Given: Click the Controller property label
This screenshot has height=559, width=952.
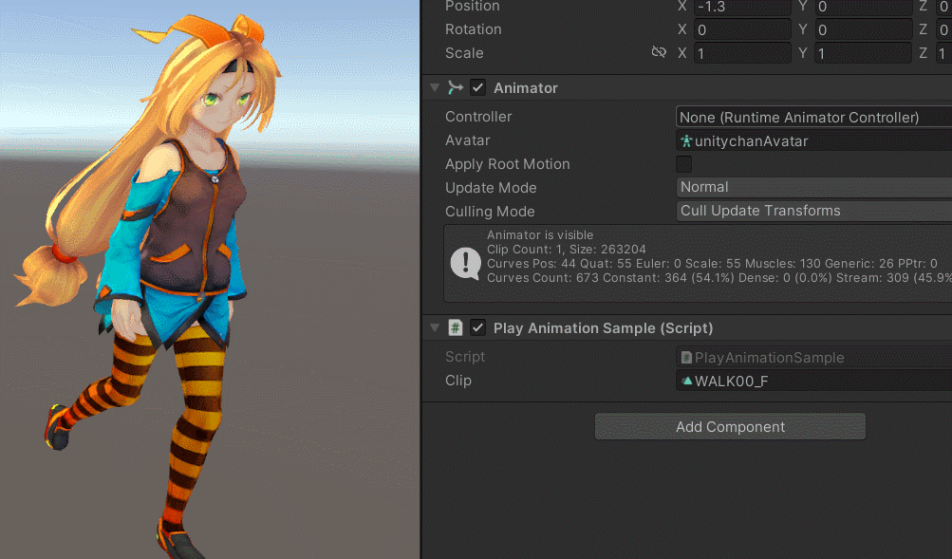Looking at the screenshot, I should click(478, 117).
